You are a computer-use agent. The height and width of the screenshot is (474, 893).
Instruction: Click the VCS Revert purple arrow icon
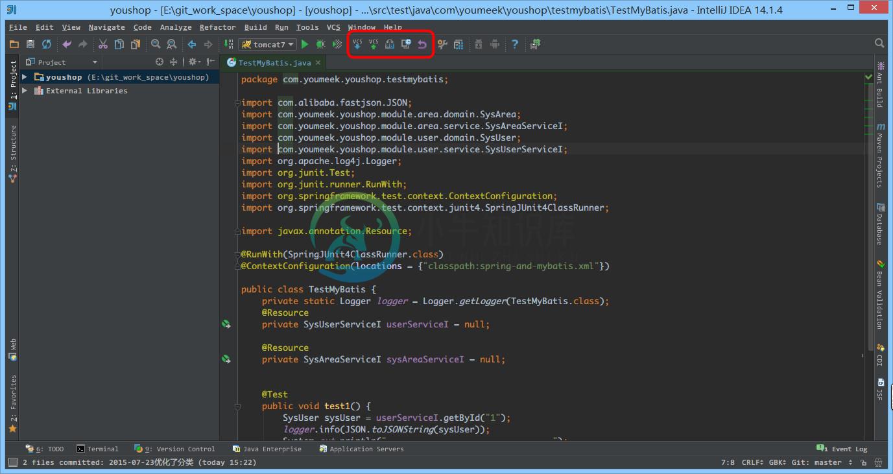coord(422,44)
